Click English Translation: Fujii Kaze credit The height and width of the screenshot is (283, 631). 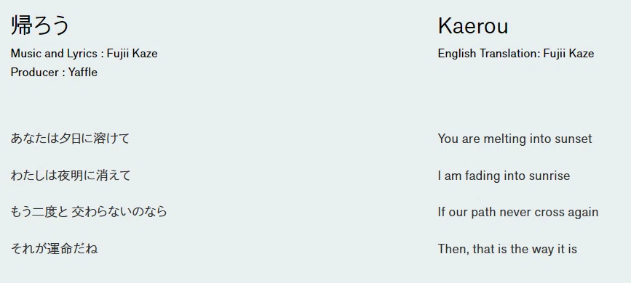coord(516,54)
